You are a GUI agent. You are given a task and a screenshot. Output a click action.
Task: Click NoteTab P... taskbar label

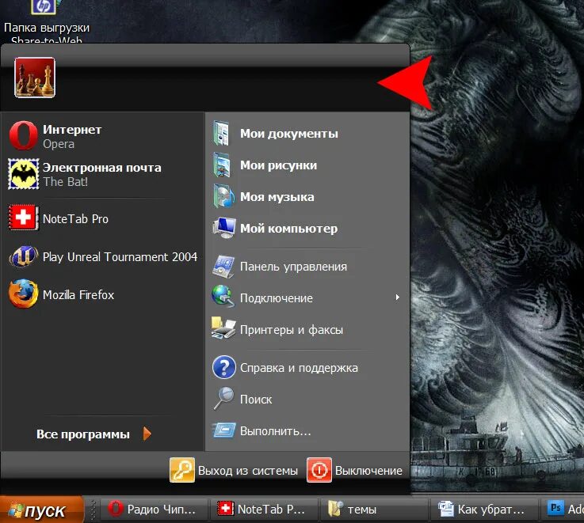point(271,510)
